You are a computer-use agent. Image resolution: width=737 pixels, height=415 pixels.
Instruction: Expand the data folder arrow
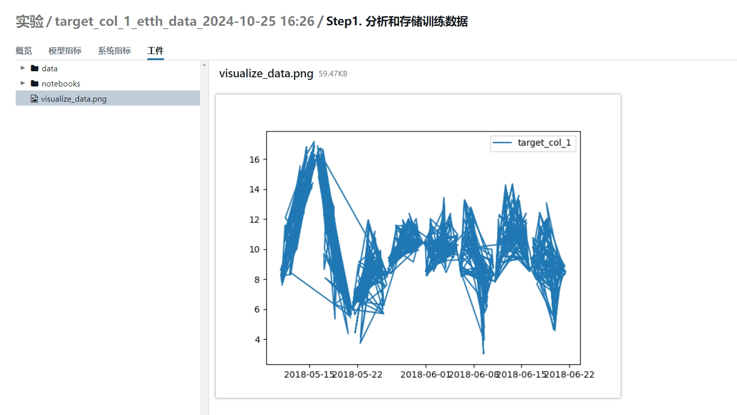[x=23, y=68]
